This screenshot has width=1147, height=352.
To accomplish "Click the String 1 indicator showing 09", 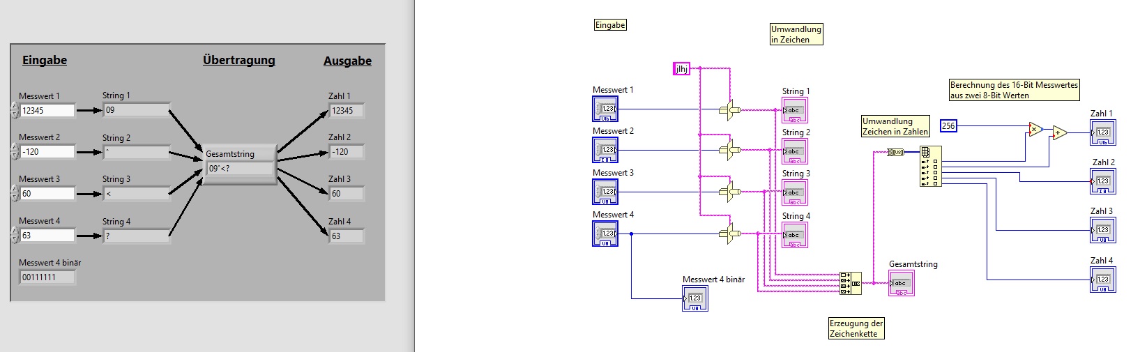I will (x=136, y=109).
